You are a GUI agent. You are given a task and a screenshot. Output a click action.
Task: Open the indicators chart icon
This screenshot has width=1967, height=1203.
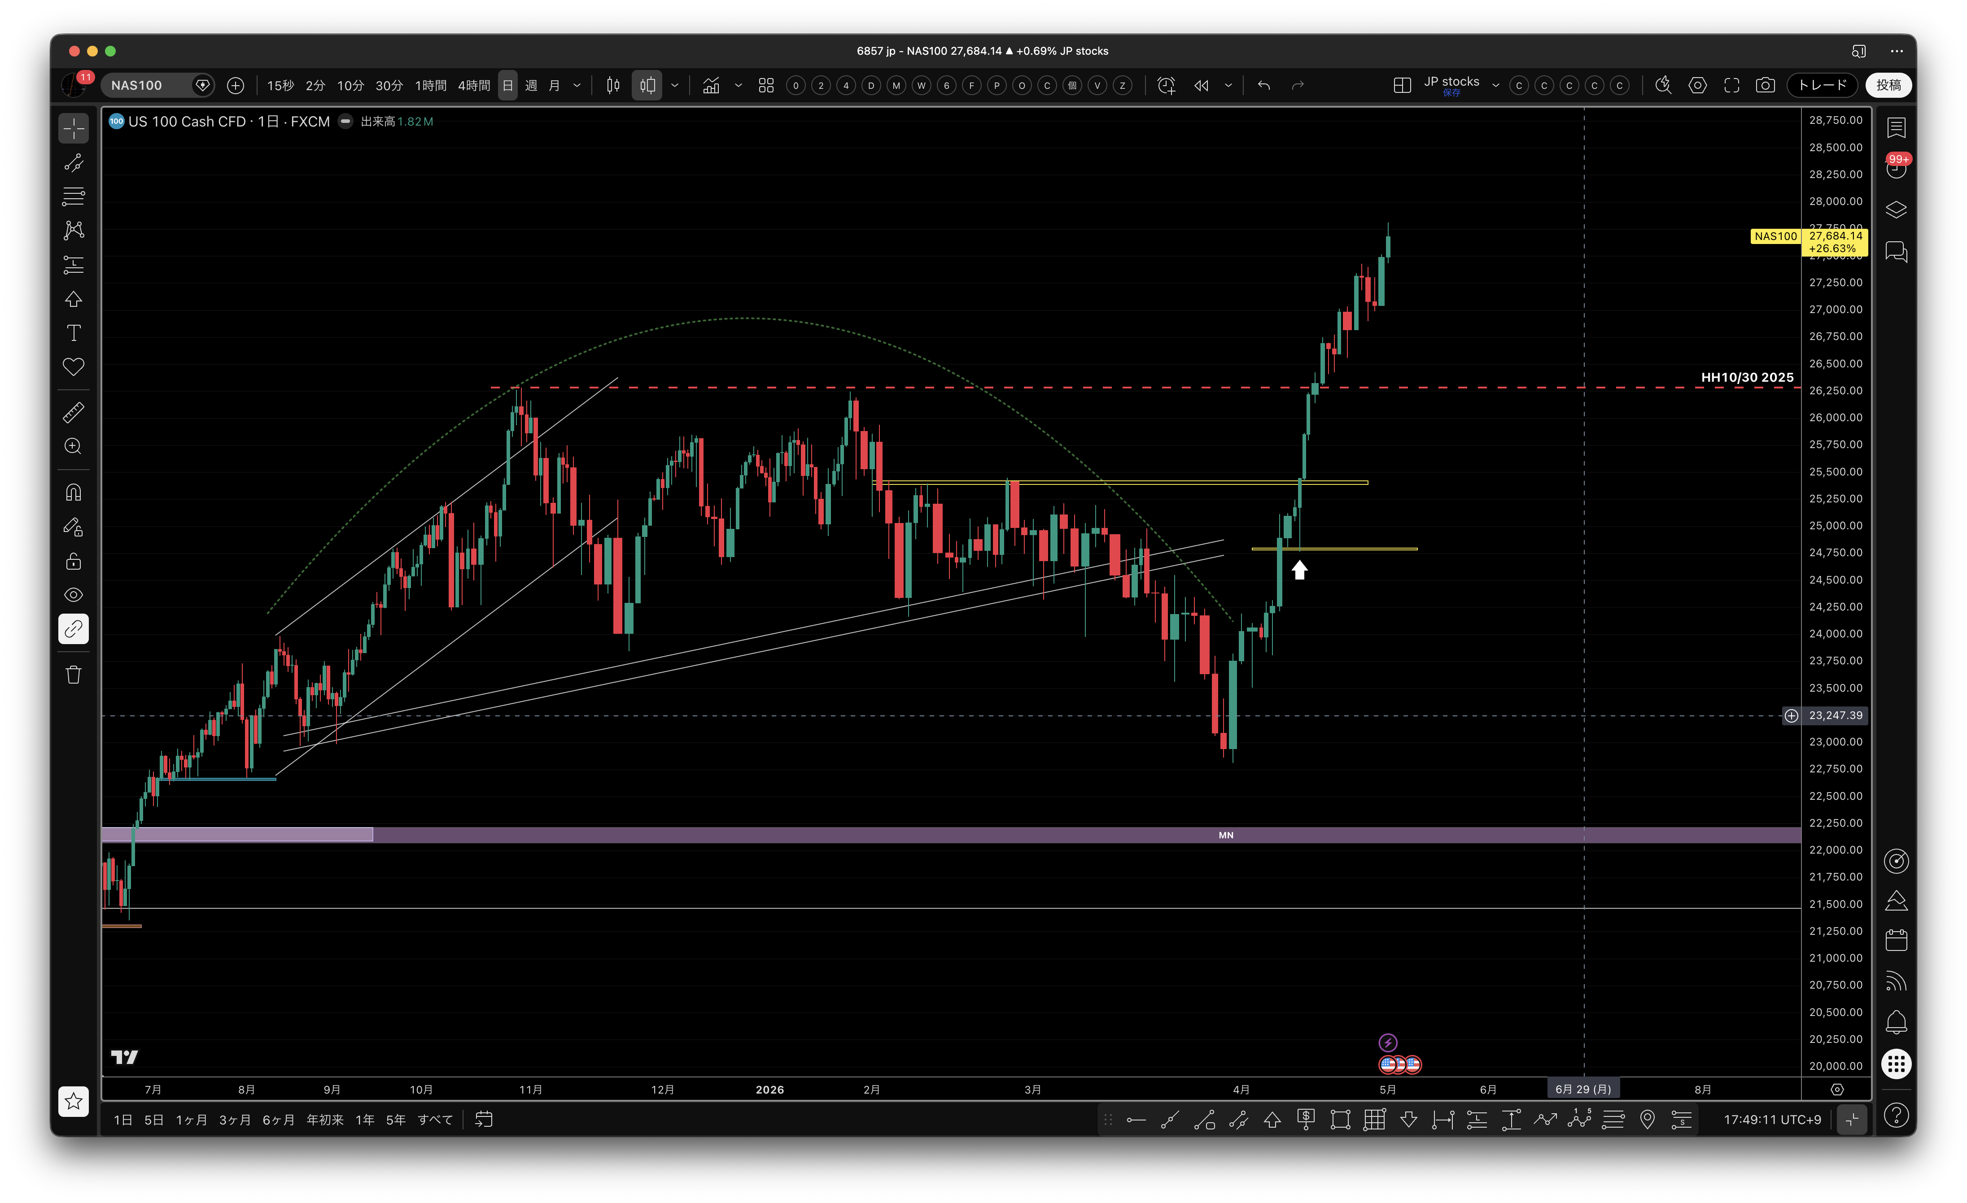[711, 85]
